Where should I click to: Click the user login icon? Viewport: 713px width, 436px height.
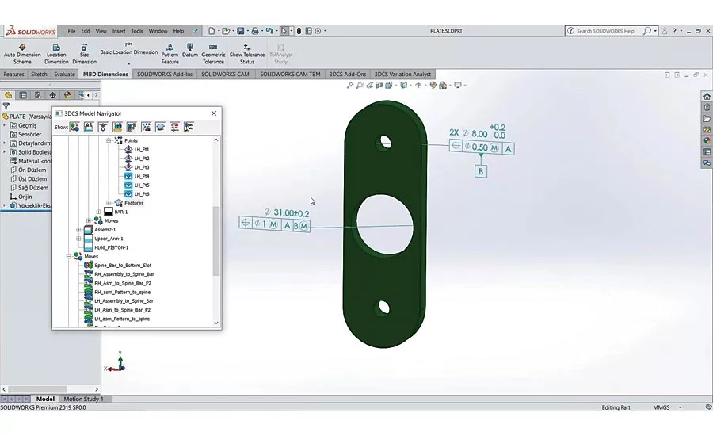point(665,31)
